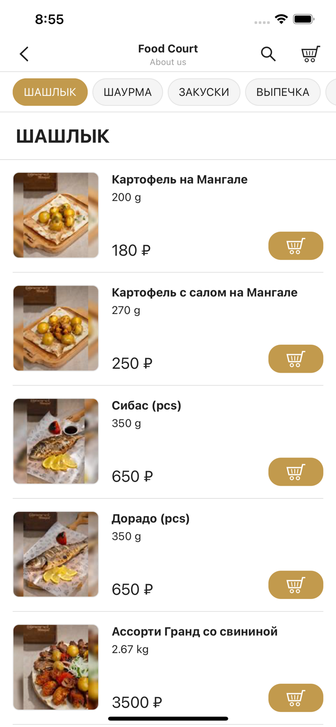Open the Картофель на Мангале product photo
Image resolution: width=336 pixels, height=727 pixels.
pyautogui.click(x=55, y=215)
